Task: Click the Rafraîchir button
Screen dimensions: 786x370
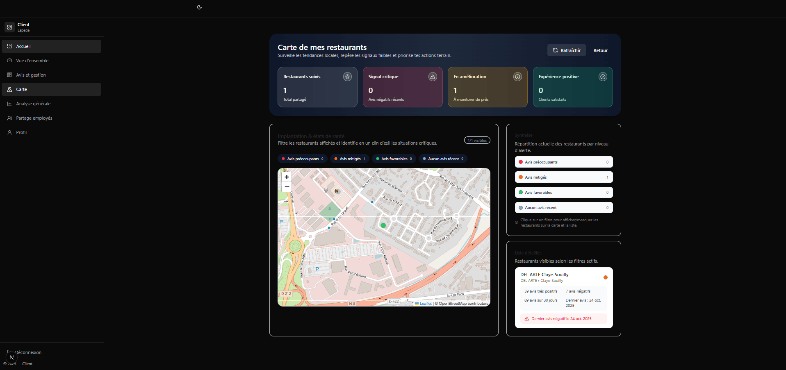Action: (566, 50)
